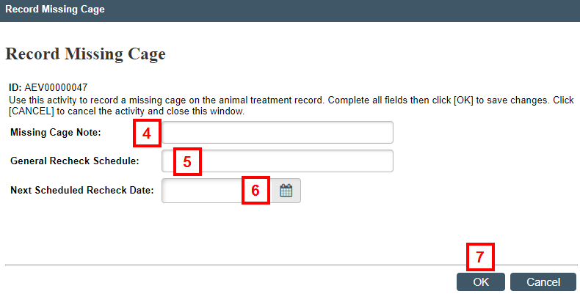Screen dimensions: 580x294
Task: Click the [OK] text in the instructions
Action: [463, 100]
